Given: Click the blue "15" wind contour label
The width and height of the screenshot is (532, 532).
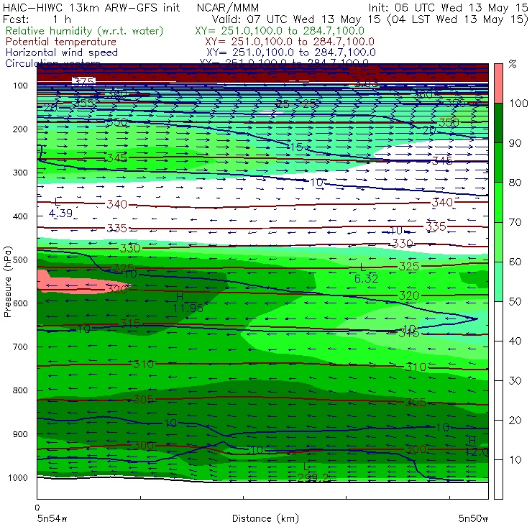Looking at the screenshot, I should (296, 147).
